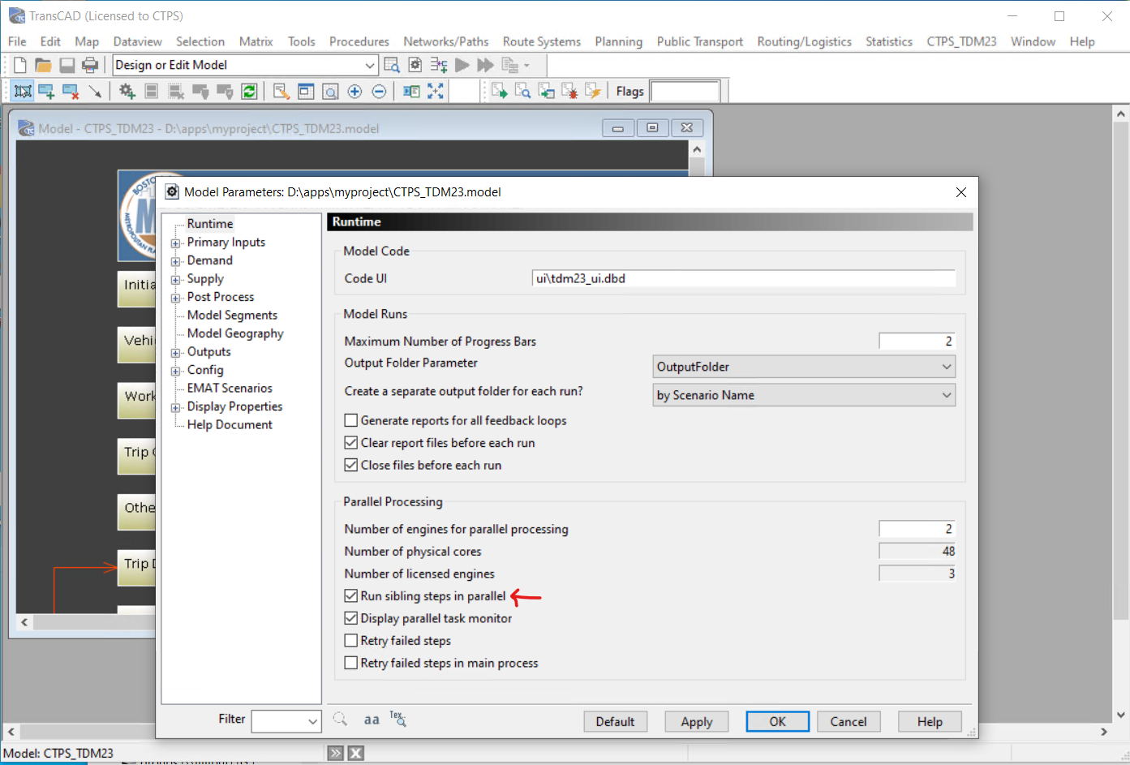Select EMAT Scenarios in the tree
This screenshot has height=765, width=1130.
coord(230,388)
